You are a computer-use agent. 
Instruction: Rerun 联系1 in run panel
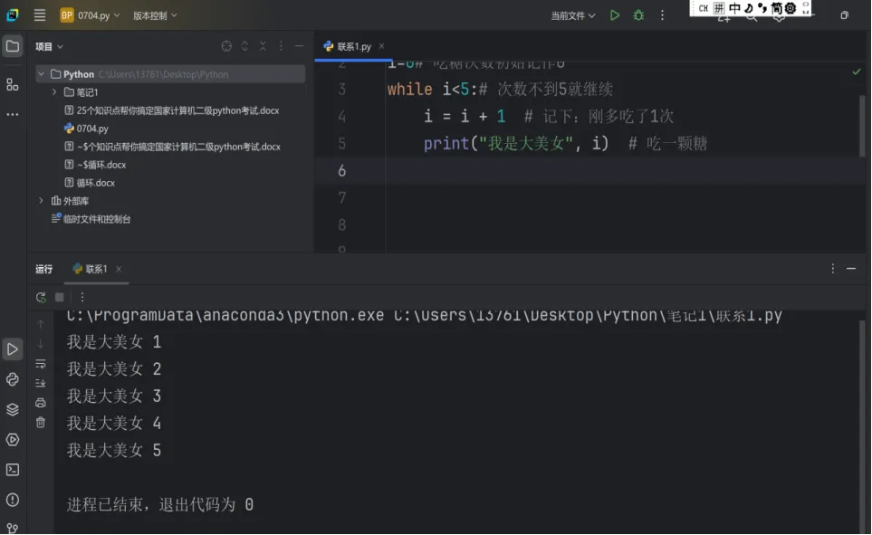click(x=41, y=297)
